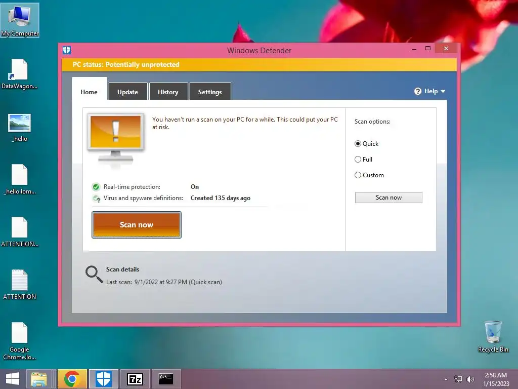Click the Windows Defender title bar text
This screenshot has height=389, width=518.
click(260, 51)
